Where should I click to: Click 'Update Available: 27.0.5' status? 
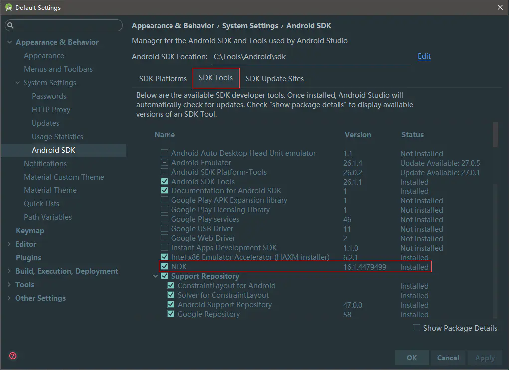point(440,163)
